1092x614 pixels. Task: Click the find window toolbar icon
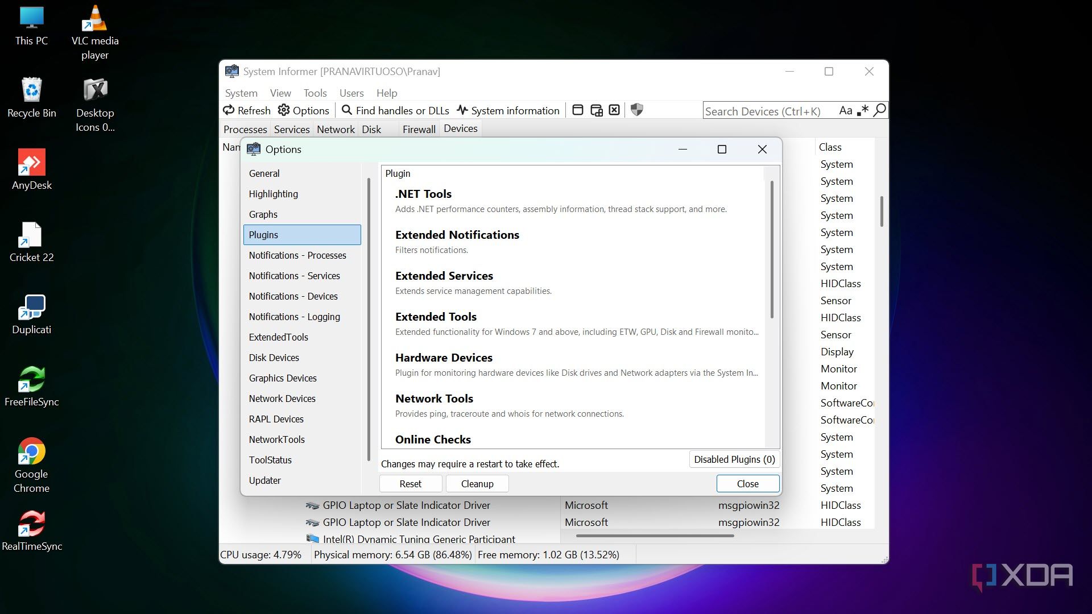578,110
